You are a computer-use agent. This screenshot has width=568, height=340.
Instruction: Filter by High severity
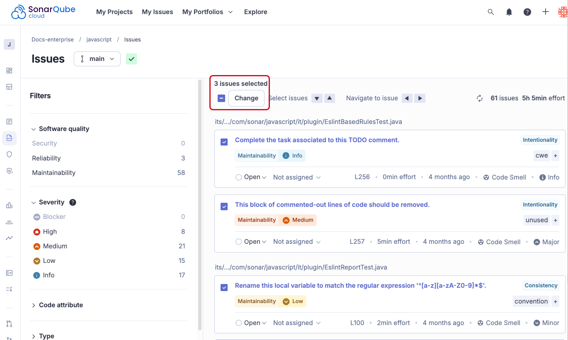click(109, 232)
